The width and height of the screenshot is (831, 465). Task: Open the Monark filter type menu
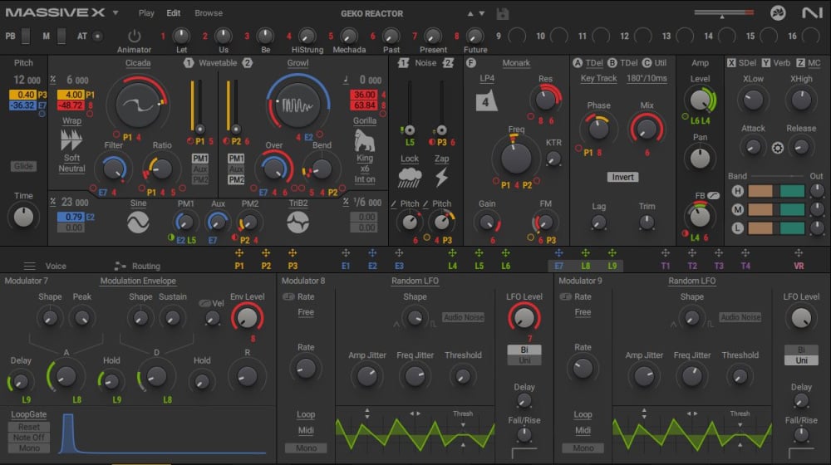click(x=516, y=63)
